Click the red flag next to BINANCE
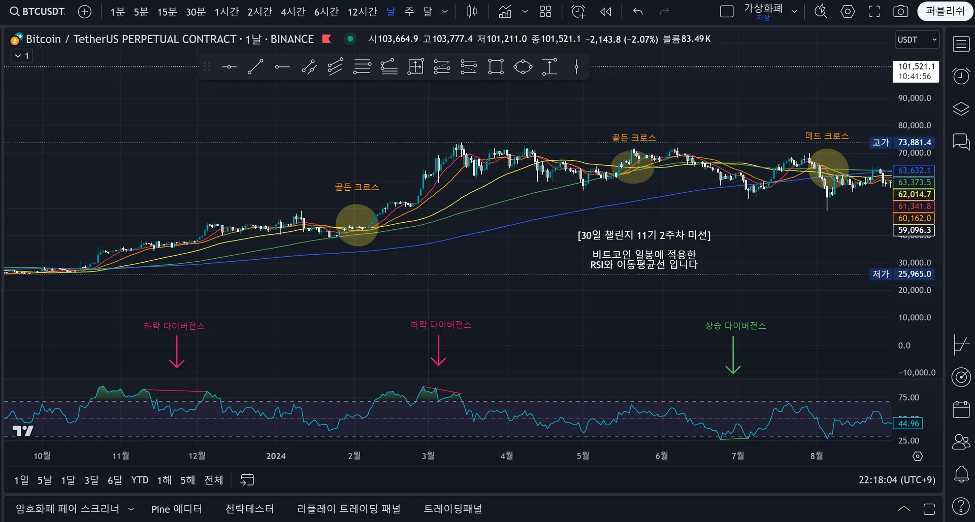This screenshot has height=522, width=975. 327,39
